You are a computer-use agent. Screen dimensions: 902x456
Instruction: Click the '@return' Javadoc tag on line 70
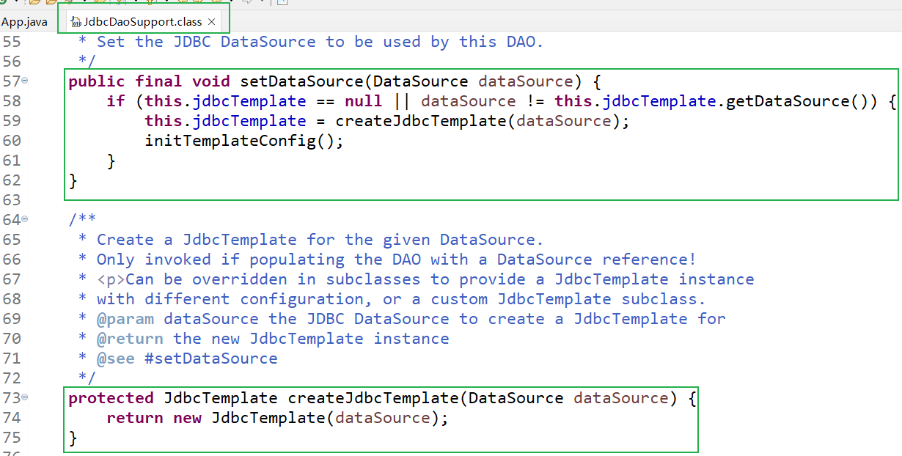tap(130, 338)
